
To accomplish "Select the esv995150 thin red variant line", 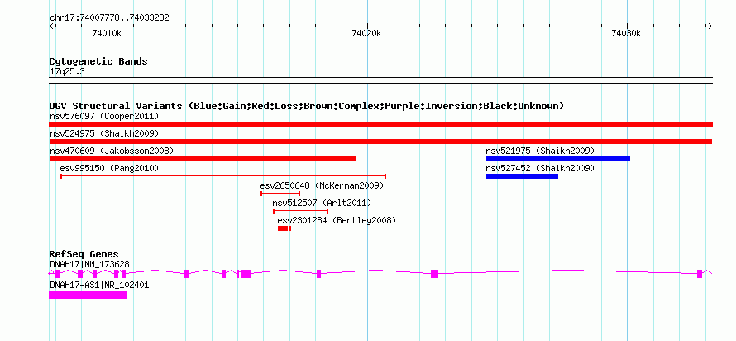I will click(223, 176).
